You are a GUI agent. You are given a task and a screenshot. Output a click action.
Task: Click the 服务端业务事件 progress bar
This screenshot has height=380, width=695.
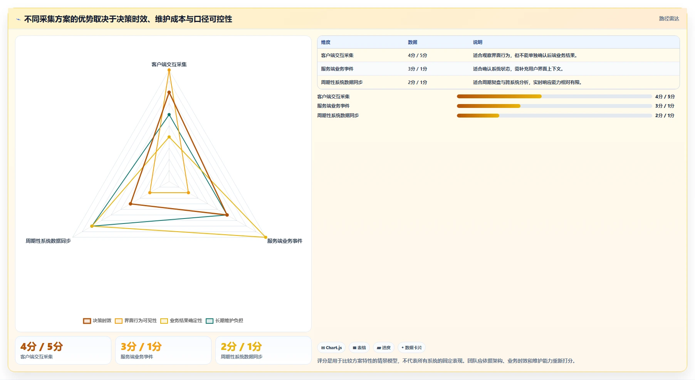554,106
